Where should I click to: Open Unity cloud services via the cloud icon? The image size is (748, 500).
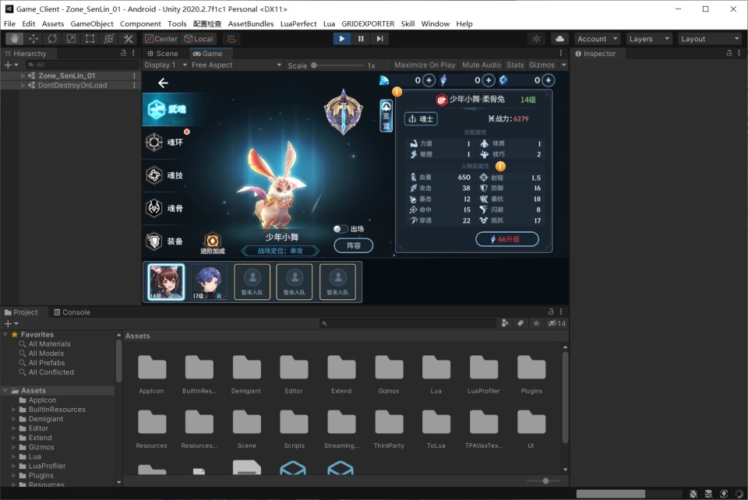coord(560,38)
